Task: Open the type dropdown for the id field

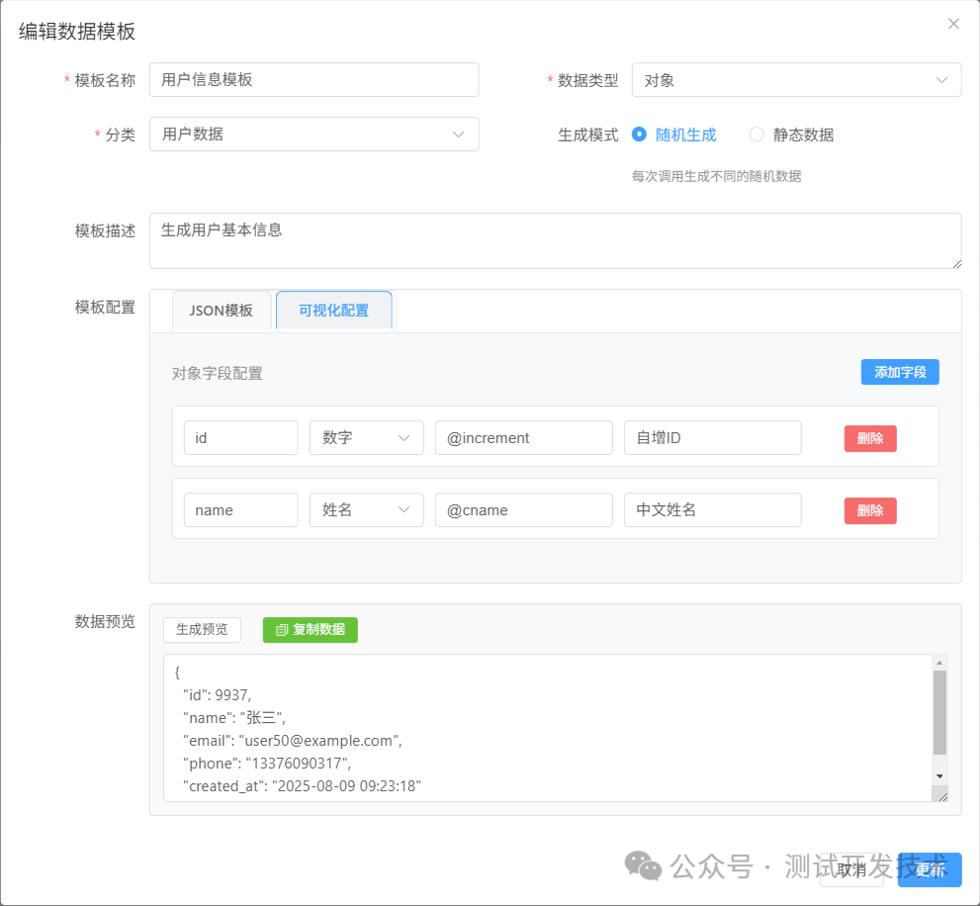Action: [x=366, y=437]
